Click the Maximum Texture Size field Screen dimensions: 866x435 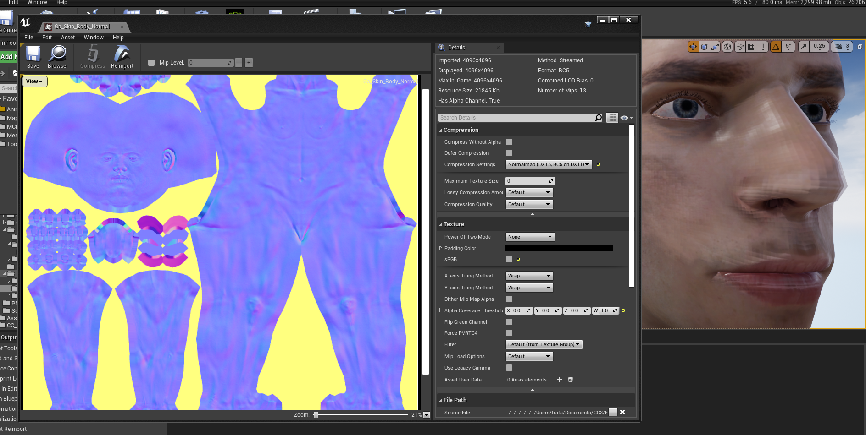pos(530,181)
